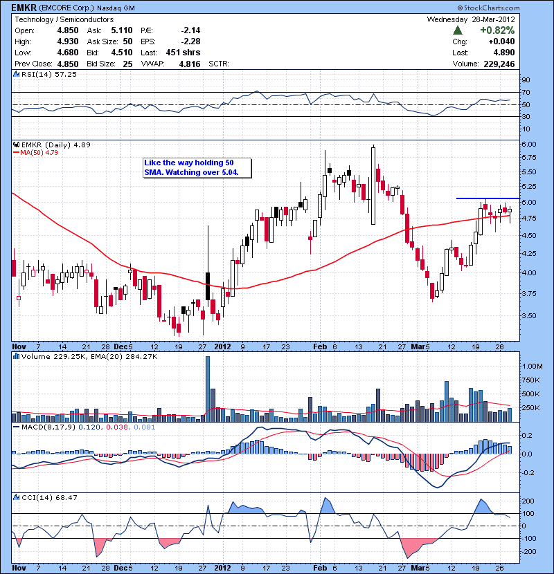554x574 pixels.
Task: Click the High value 4.930
Action: coord(68,41)
